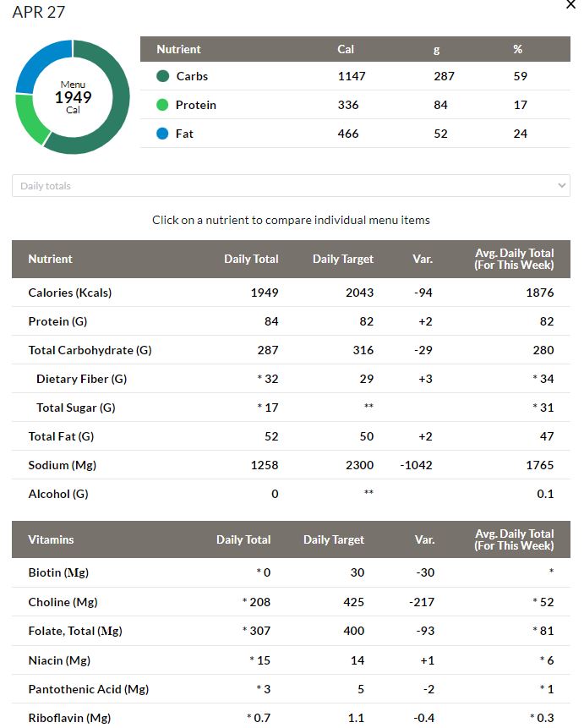Click the dropdown chevron arrow
This screenshot has height=728, width=584.
[561, 186]
